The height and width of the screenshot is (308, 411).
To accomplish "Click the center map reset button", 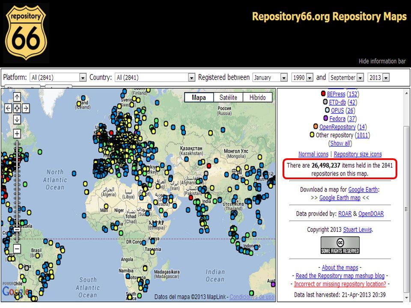I will point(17,108).
